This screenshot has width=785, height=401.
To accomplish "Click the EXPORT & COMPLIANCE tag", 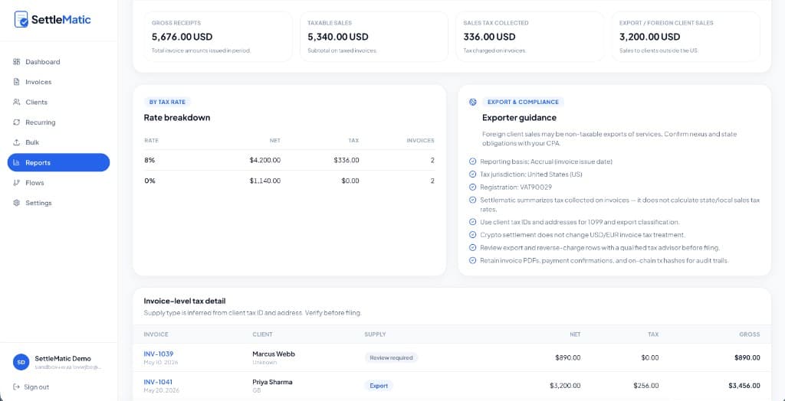I will pyautogui.click(x=523, y=102).
